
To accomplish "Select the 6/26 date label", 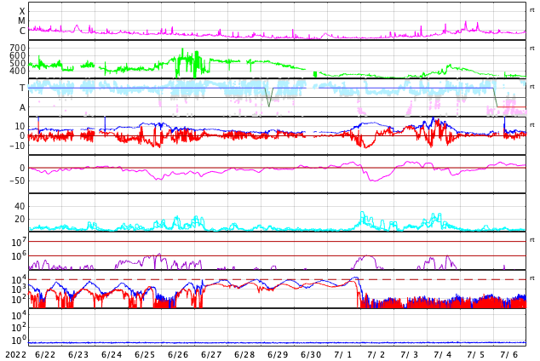I will (178, 355).
